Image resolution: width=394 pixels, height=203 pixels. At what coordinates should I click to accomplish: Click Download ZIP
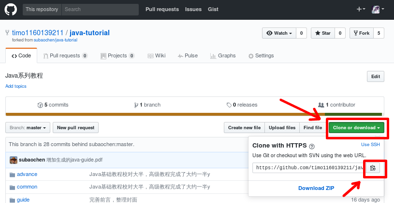(x=316, y=188)
